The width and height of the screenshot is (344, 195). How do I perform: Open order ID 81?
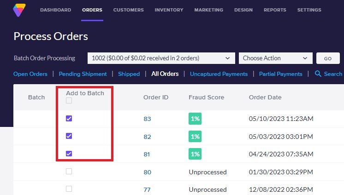tap(147, 154)
